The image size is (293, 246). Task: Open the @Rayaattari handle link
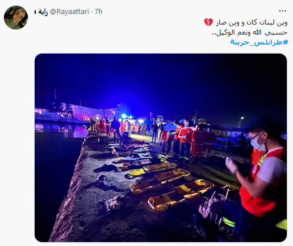coord(69,12)
